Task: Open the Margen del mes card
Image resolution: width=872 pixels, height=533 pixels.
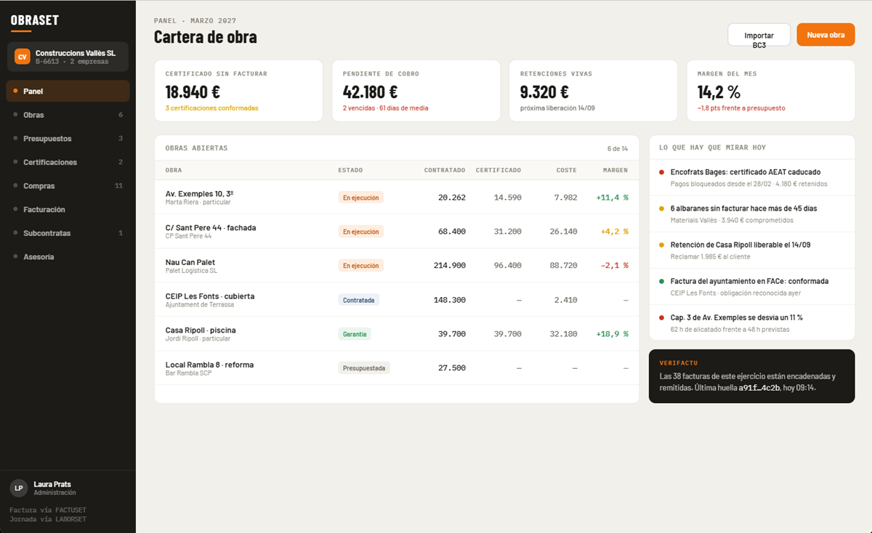Action: pos(771,91)
